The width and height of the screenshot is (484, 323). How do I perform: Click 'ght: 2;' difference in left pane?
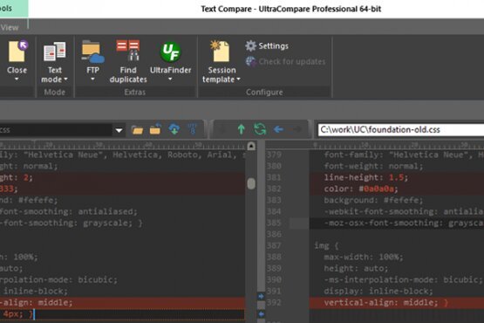(x=17, y=177)
